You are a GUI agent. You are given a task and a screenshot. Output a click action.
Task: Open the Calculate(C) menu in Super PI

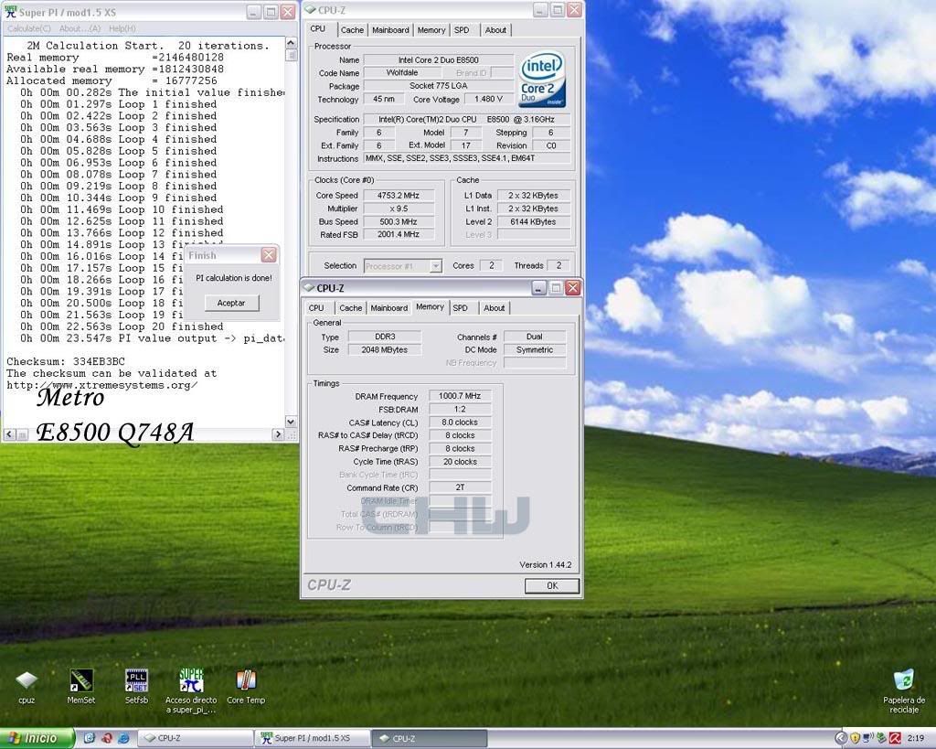pyautogui.click(x=28, y=28)
